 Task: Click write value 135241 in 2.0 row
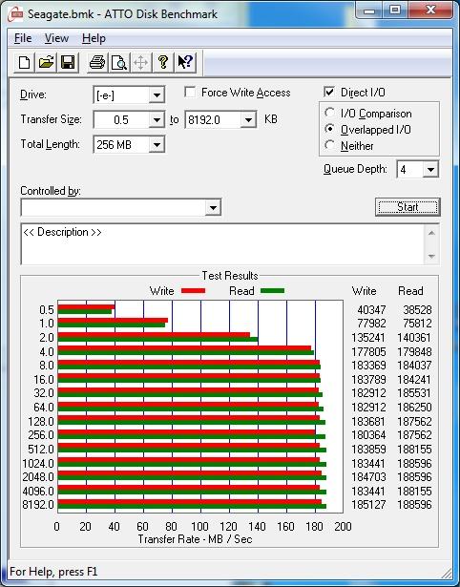pos(368,337)
